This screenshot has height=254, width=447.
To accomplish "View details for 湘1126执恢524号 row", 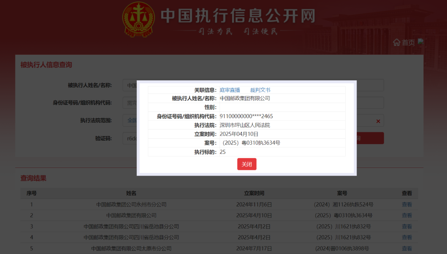I will click(407, 205).
